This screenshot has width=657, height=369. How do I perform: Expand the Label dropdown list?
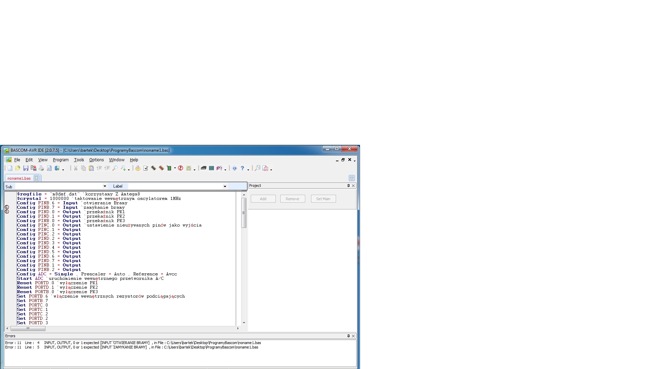(225, 186)
